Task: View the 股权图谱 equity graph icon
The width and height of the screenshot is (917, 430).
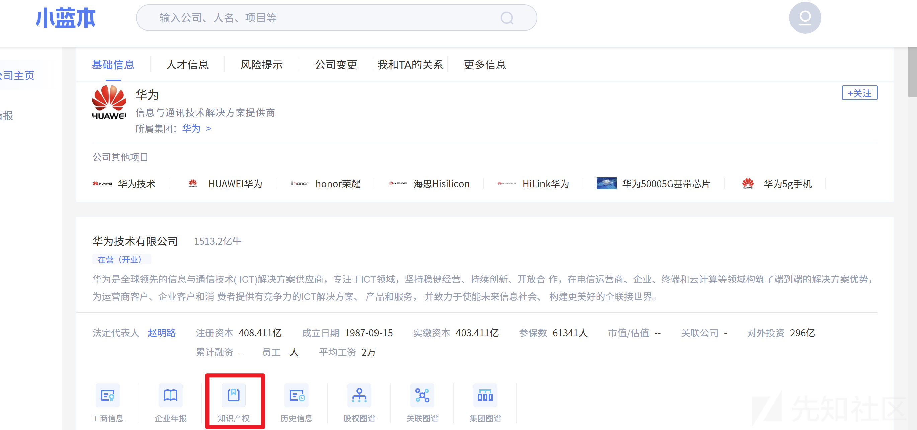Action: pyautogui.click(x=359, y=402)
